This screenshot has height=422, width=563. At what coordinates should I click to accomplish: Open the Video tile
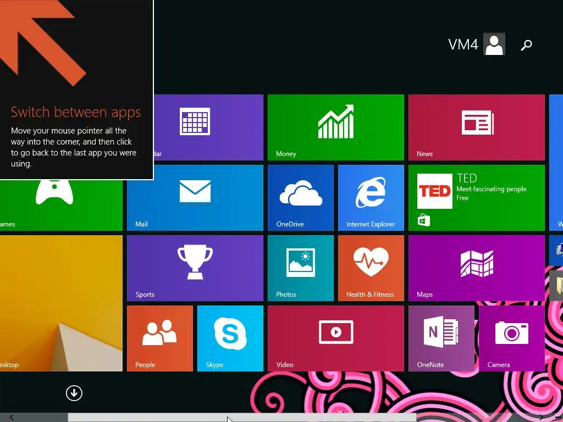tap(336, 338)
